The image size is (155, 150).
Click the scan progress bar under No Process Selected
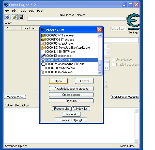coord(77,19)
